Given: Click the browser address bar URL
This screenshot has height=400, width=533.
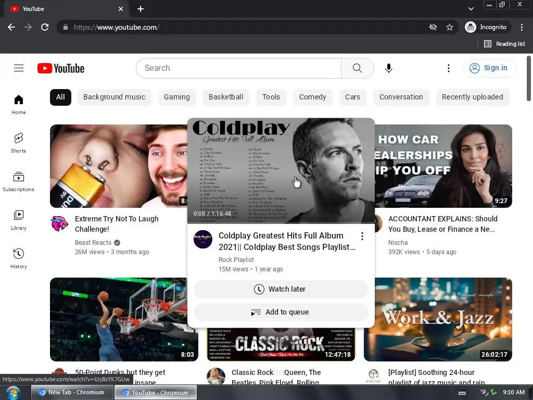Looking at the screenshot, I should 117,27.
